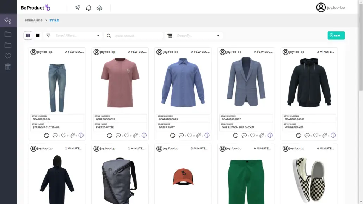Open more options on Windbreaker card
363x204 pixels.
coord(333,135)
